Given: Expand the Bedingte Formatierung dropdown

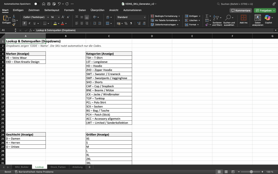Looking at the screenshot, I should (x=166, y=16).
